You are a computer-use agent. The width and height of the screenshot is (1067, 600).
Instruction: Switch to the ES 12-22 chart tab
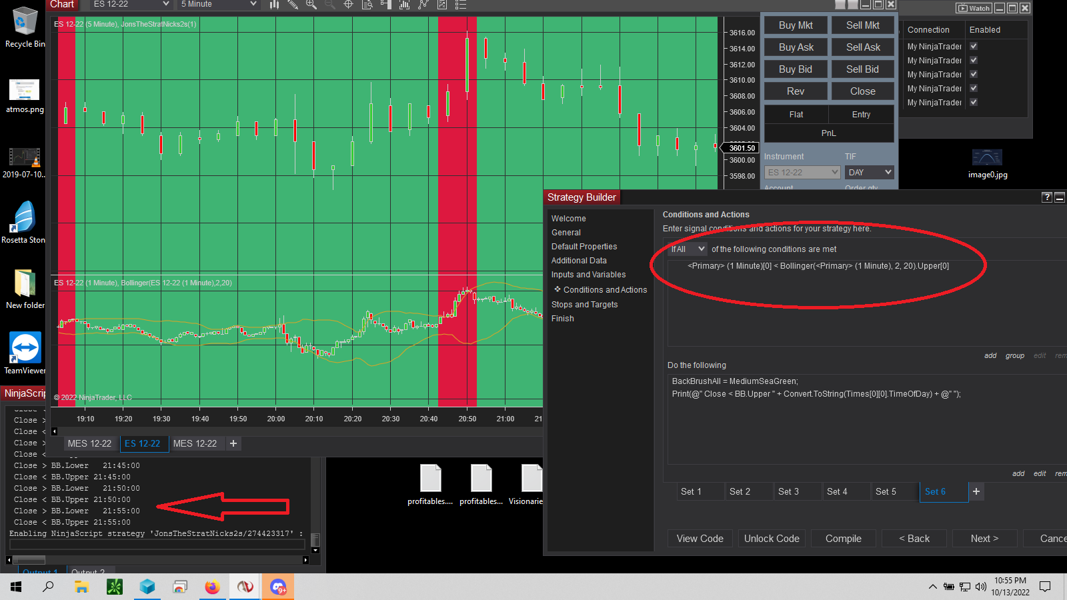[x=143, y=443]
